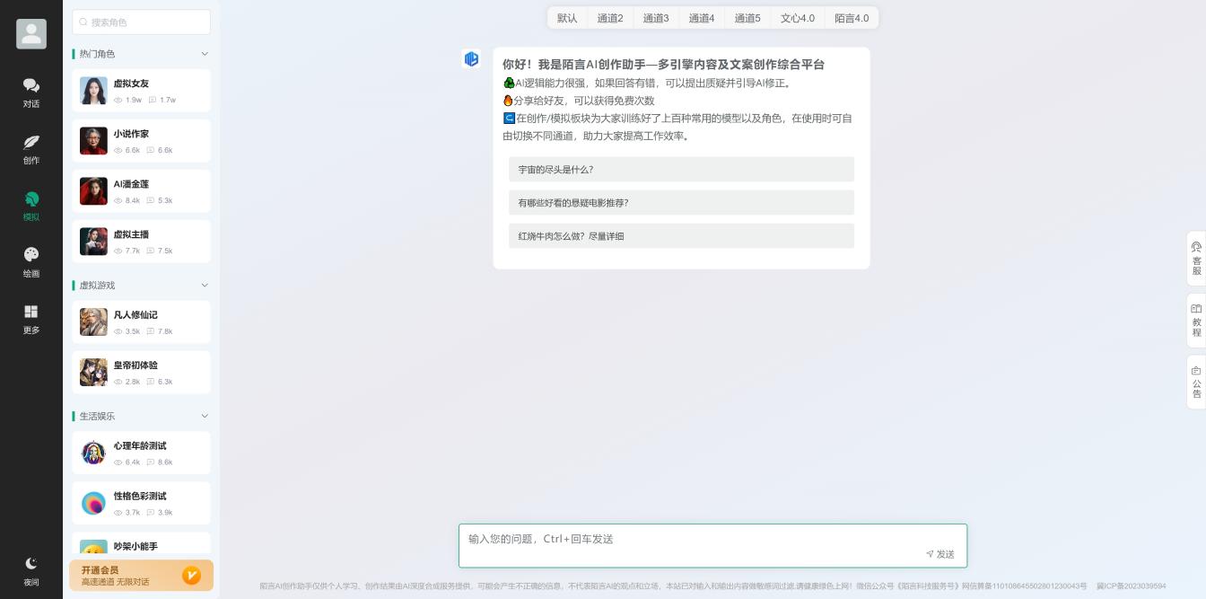This screenshot has height=599, width=1206.
Task: Focus the 搜索角色 search field
Action: pyautogui.click(x=141, y=22)
